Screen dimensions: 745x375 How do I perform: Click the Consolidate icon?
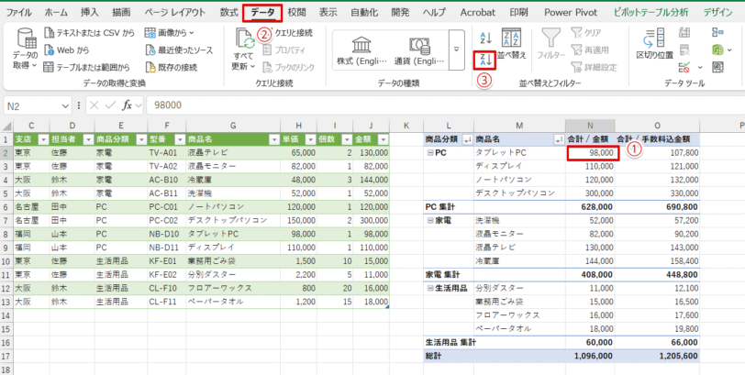tap(717, 32)
